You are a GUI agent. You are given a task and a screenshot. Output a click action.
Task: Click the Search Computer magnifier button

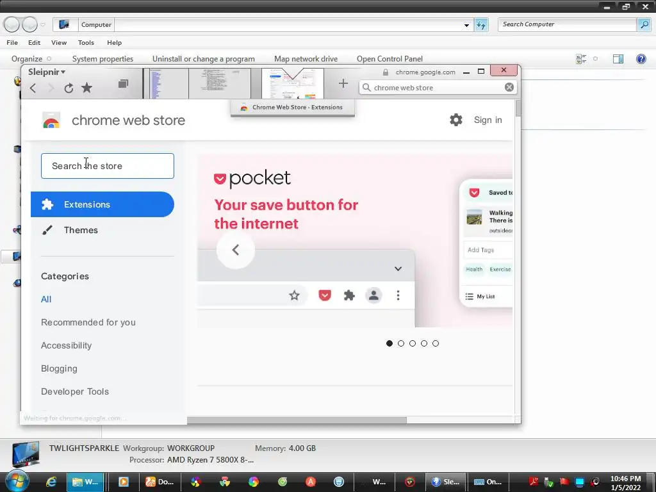tap(643, 24)
